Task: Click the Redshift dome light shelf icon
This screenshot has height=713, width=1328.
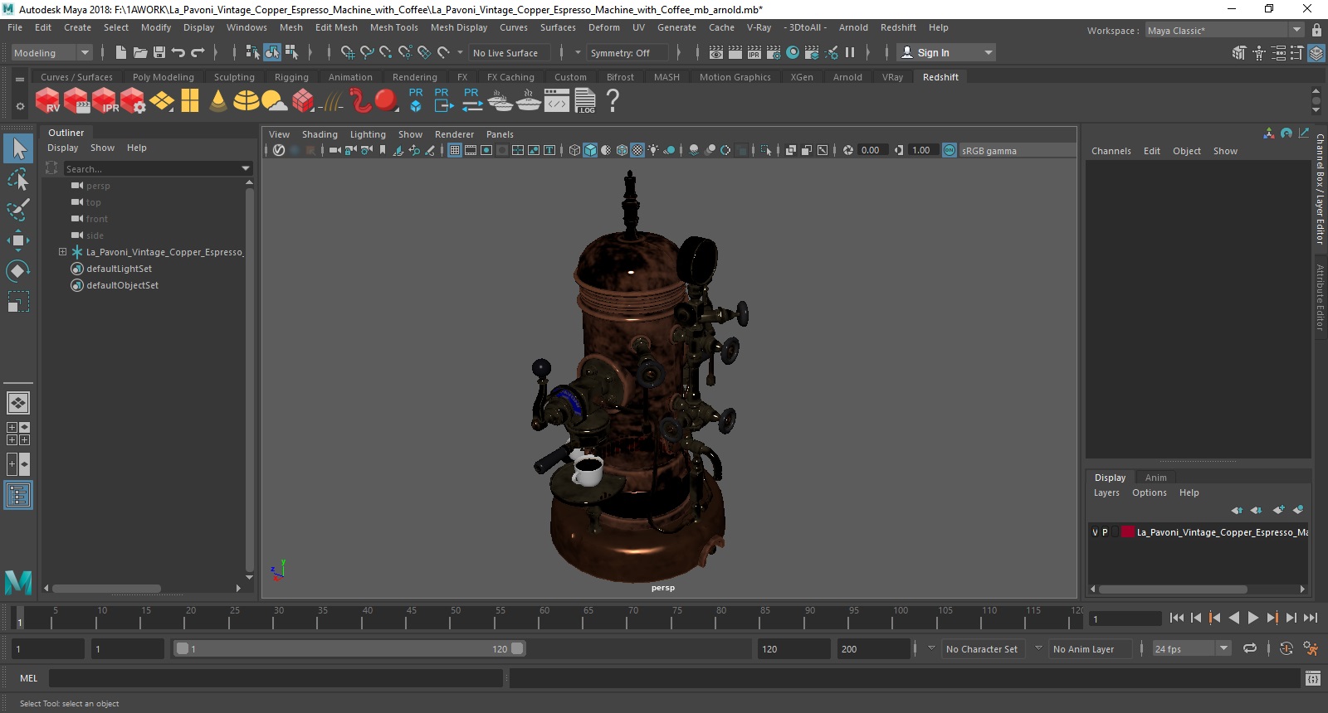Action: point(246,100)
